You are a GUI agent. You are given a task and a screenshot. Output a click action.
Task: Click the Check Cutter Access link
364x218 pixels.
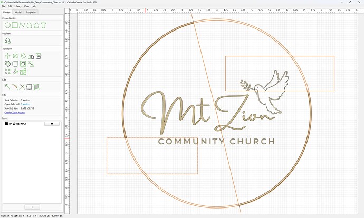pyautogui.click(x=15, y=112)
